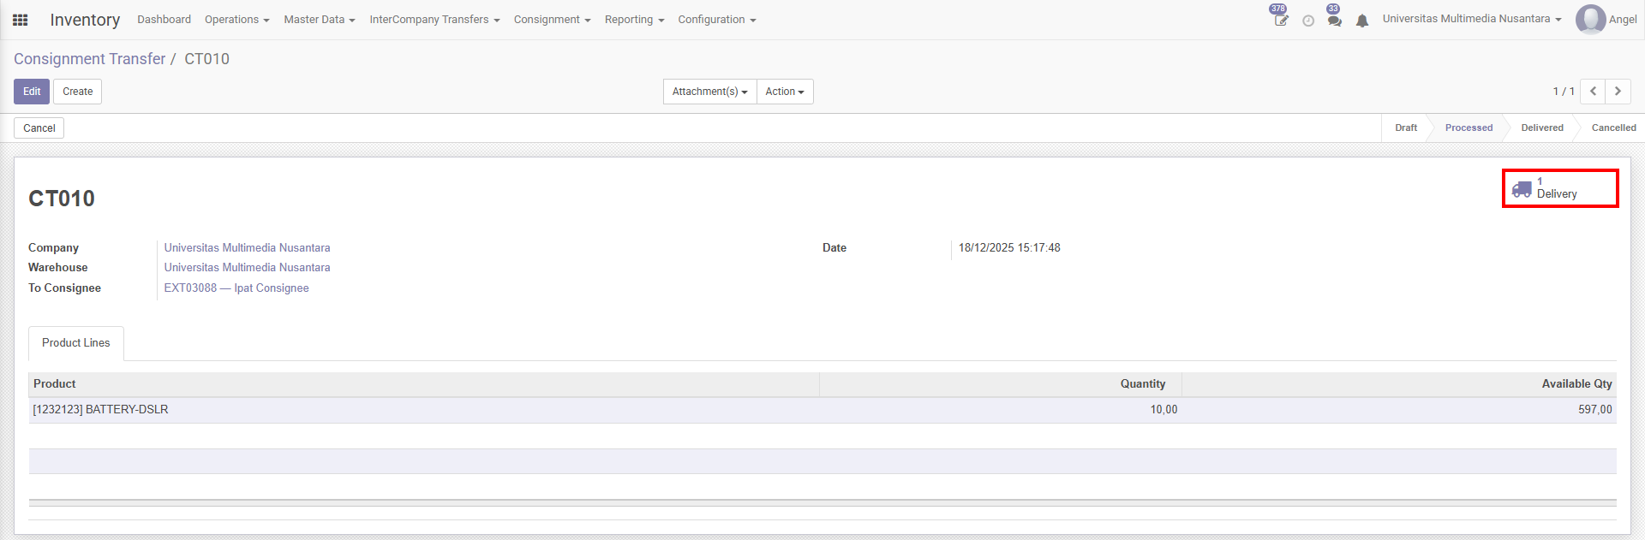
Task: Open the Attachment(s) dropdown
Action: [709, 92]
